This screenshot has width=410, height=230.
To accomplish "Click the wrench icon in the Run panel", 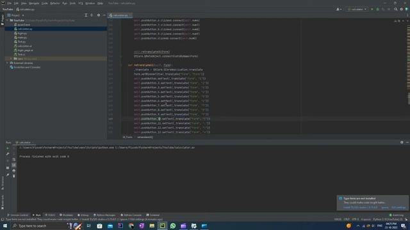I will click(8, 154).
